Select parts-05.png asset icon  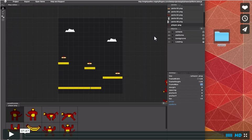(x=169, y=18)
